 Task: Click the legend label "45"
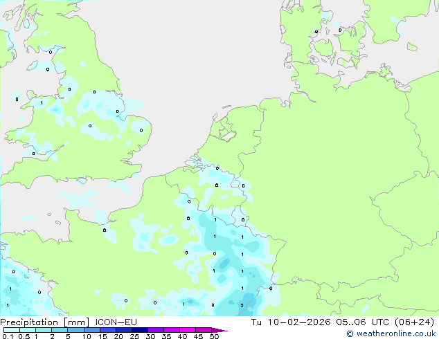(x=198, y=336)
